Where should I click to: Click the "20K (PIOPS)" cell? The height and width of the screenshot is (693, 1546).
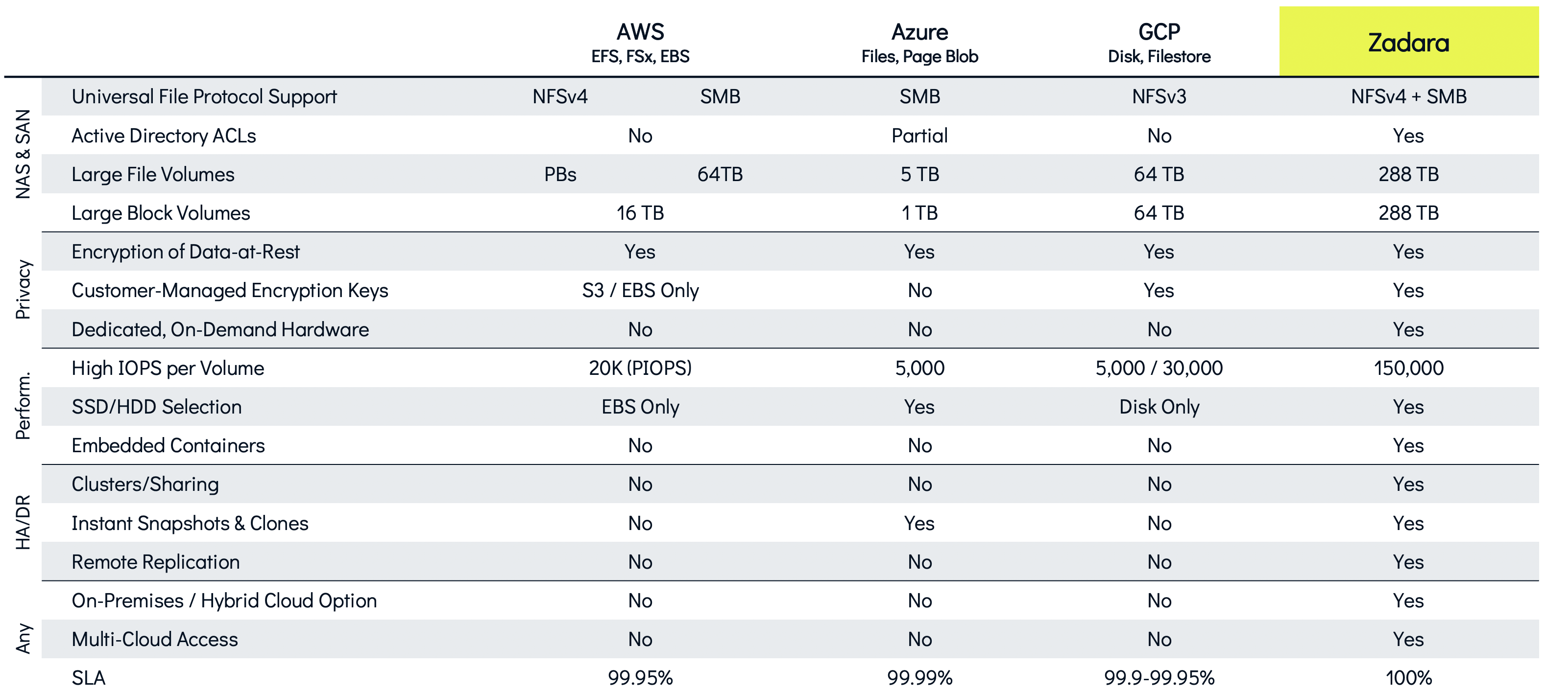(x=640, y=368)
